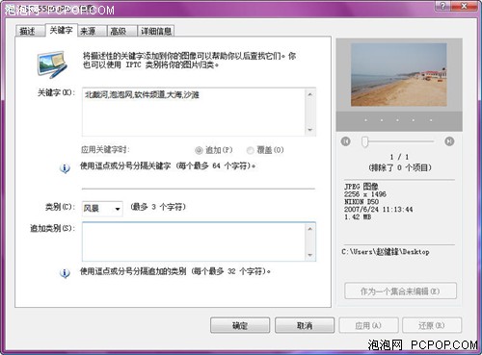Click 追加类别 box scroll up arrow
Viewport: 482px width, 355px height.
click(310, 229)
